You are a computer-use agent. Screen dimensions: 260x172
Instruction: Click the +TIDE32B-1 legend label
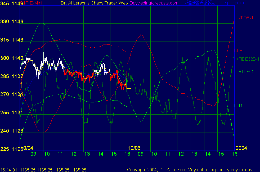tap(247, 59)
